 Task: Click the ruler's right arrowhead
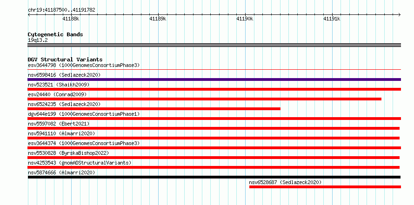tap(400, 14)
